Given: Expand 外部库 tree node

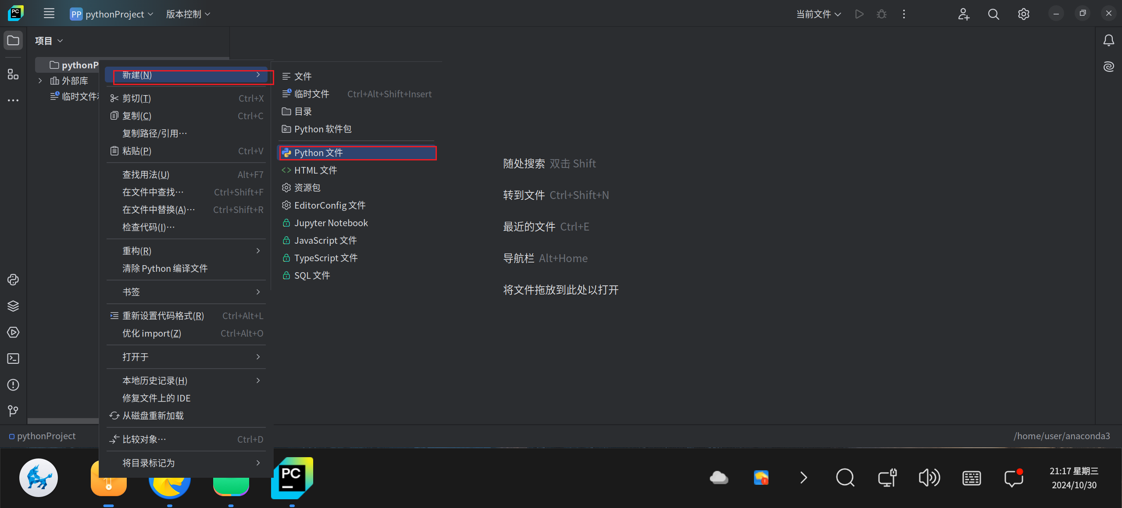Looking at the screenshot, I should [x=40, y=81].
